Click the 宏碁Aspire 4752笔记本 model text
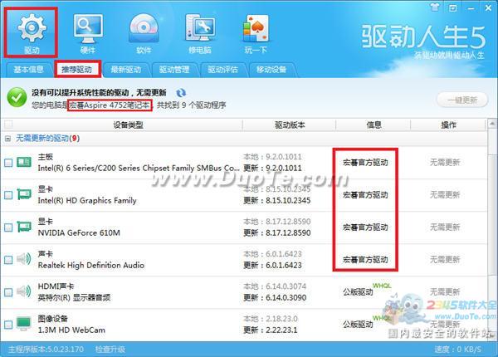498x357 pixels. tap(110, 105)
